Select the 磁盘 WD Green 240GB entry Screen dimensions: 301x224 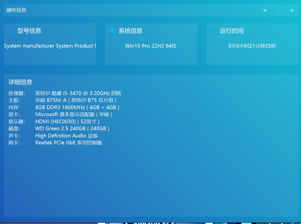pyautogui.click(x=72, y=129)
